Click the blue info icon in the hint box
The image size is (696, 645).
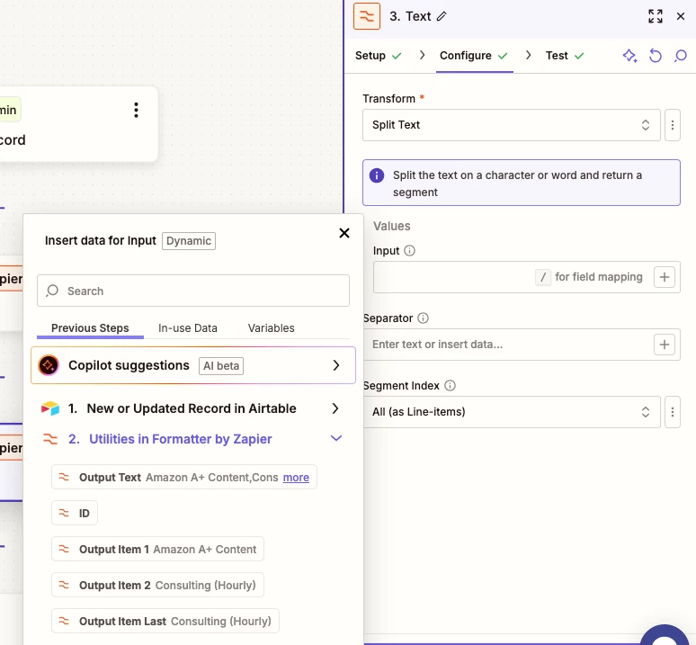[x=377, y=175]
